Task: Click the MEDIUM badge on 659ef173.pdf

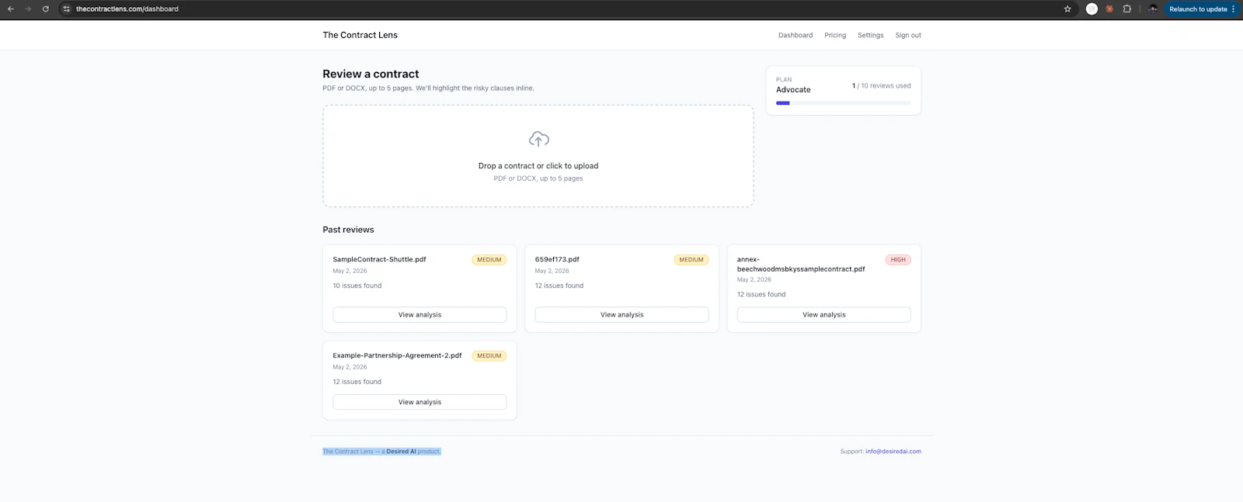Action: 691,260
